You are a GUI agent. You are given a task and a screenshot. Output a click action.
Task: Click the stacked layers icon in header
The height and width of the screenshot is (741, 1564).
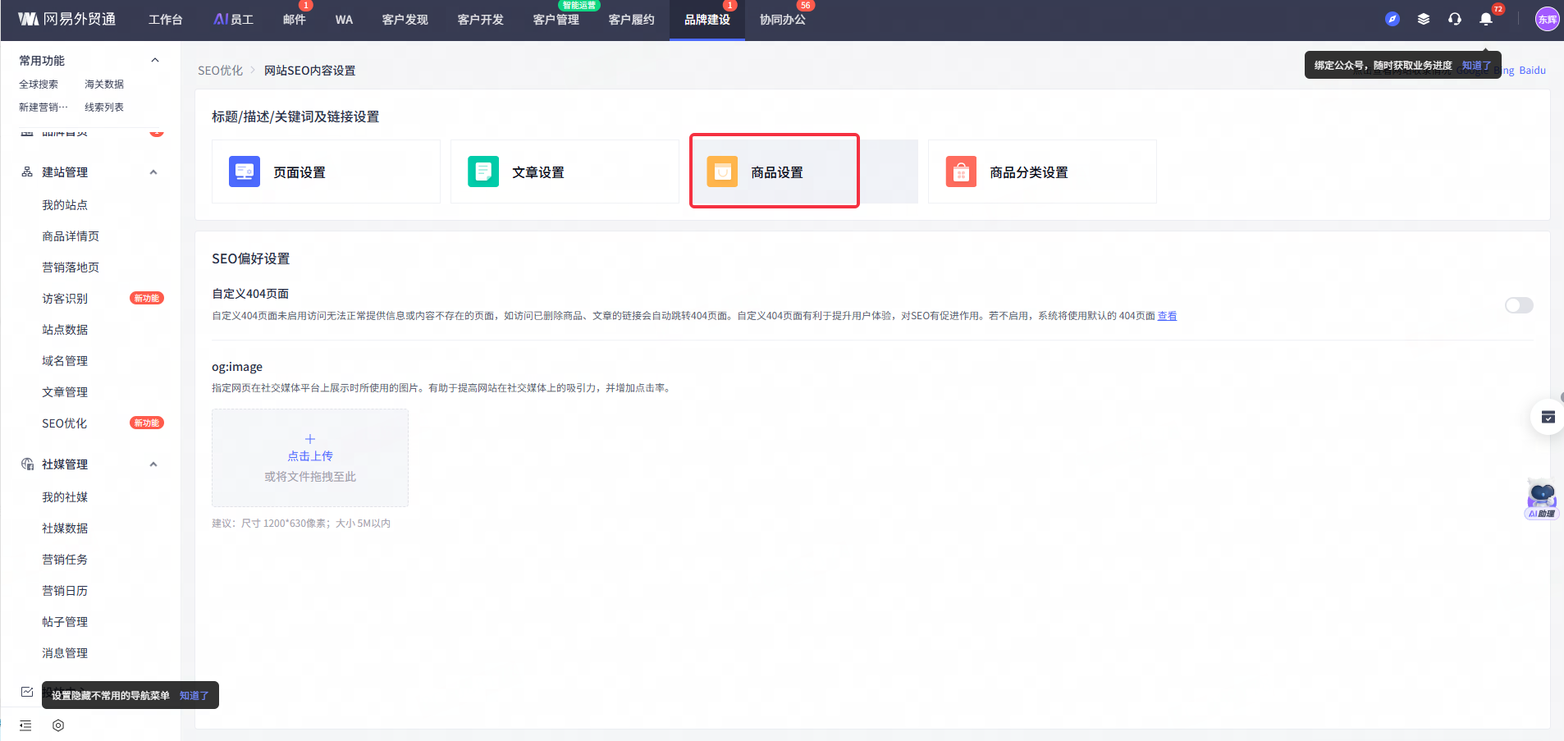1423,20
